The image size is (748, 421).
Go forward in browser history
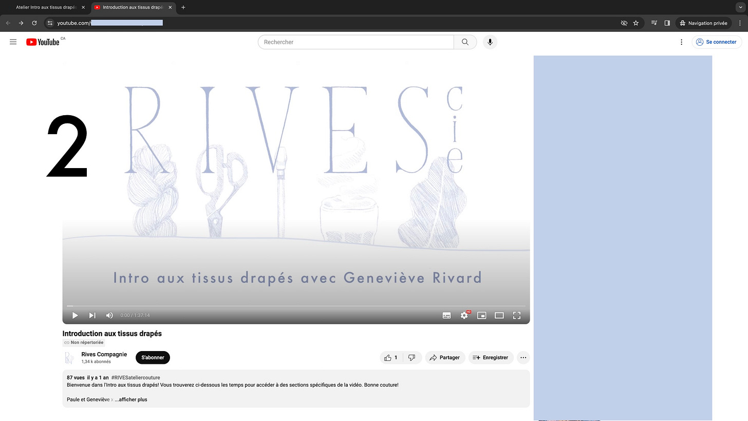point(21,23)
